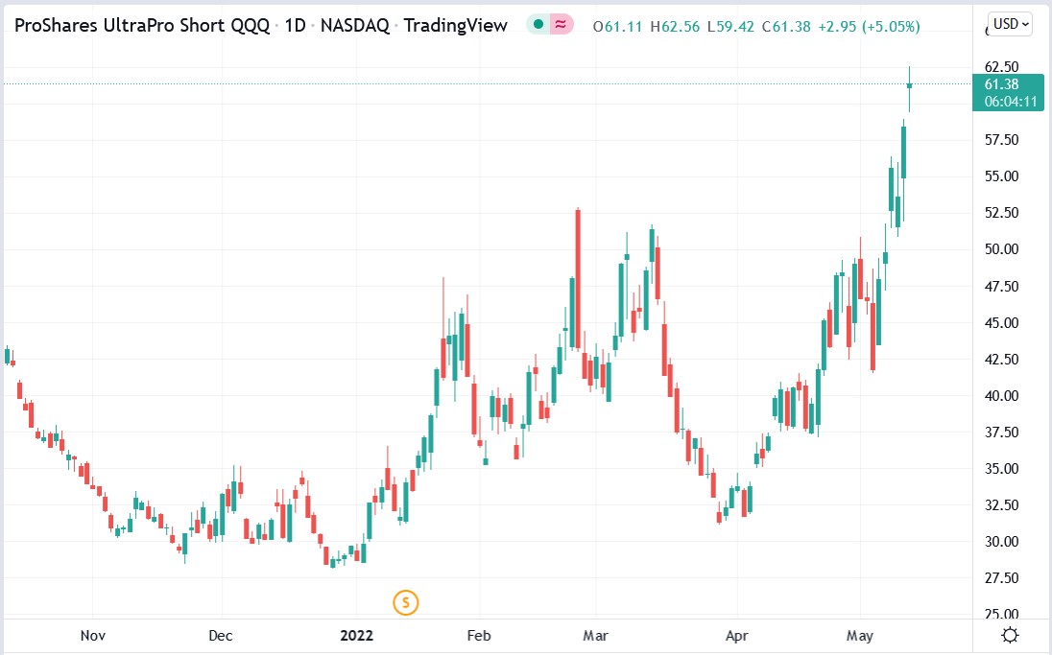Click the 37.50 price axis label
This screenshot has width=1052, height=655.
(x=1002, y=433)
